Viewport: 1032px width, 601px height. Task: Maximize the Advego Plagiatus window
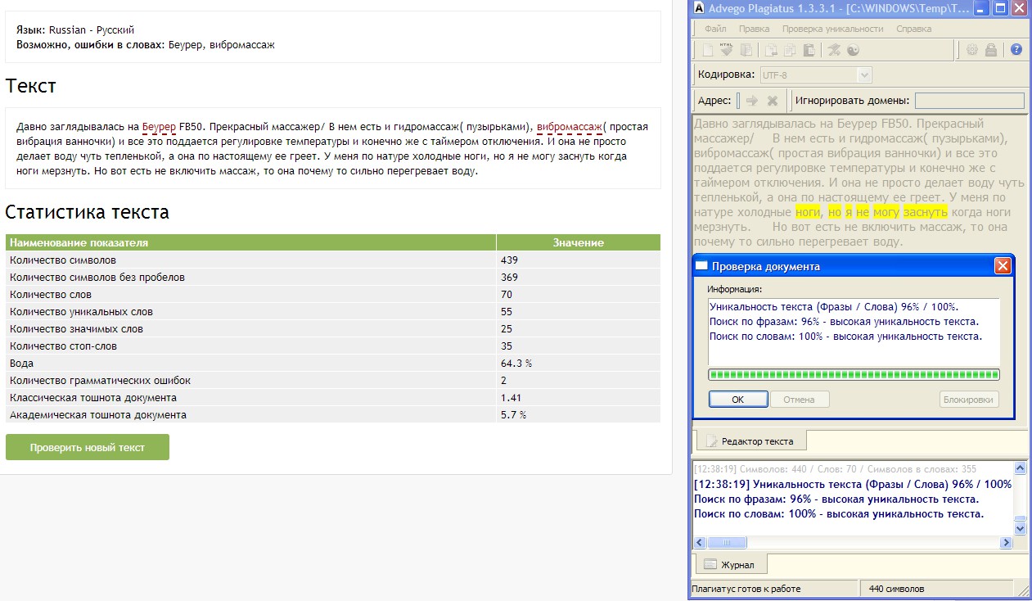pos(1001,8)
